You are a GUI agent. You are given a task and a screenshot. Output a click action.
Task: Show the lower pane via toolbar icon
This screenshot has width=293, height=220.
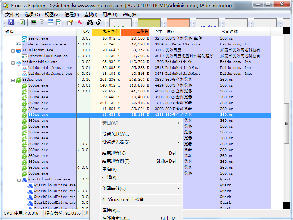click(51, 22)
